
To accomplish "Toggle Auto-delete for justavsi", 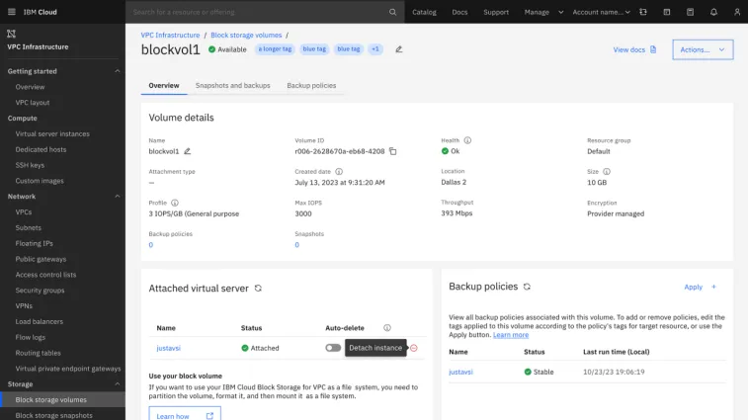I will pyautogui.click(x=333, y=348).
